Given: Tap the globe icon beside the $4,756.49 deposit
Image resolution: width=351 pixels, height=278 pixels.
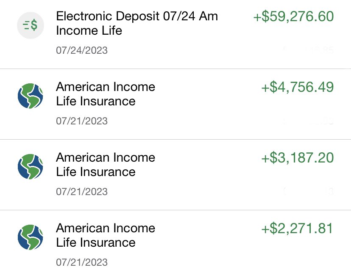Looking at the screenshot, I should (x=31, y=96).
